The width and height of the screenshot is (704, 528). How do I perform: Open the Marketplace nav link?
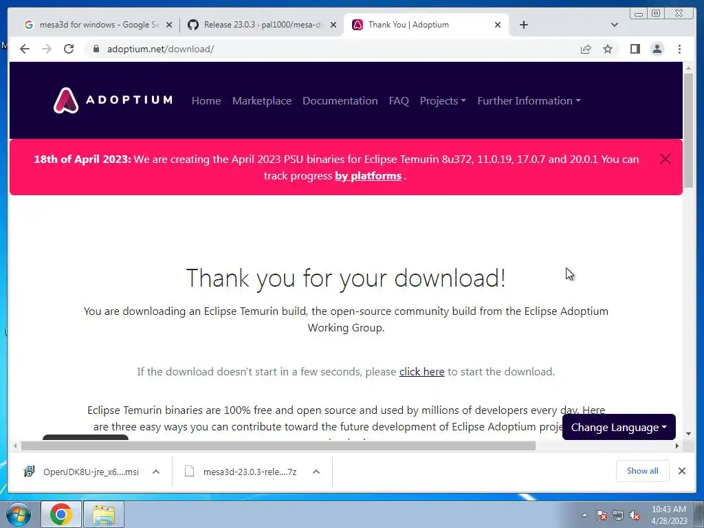(x=262, y=100)
